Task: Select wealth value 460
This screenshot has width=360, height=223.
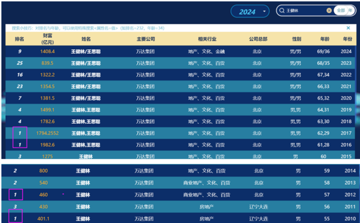Action: tap(43, 195)
